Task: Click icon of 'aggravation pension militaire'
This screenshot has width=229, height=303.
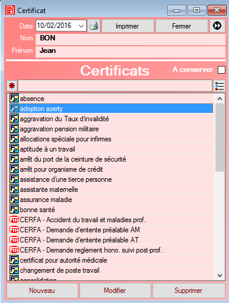Action: pyautogui.click(x=14, y=128)
